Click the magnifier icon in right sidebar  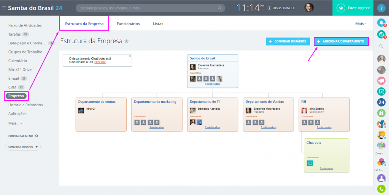(x=381, y=46)
